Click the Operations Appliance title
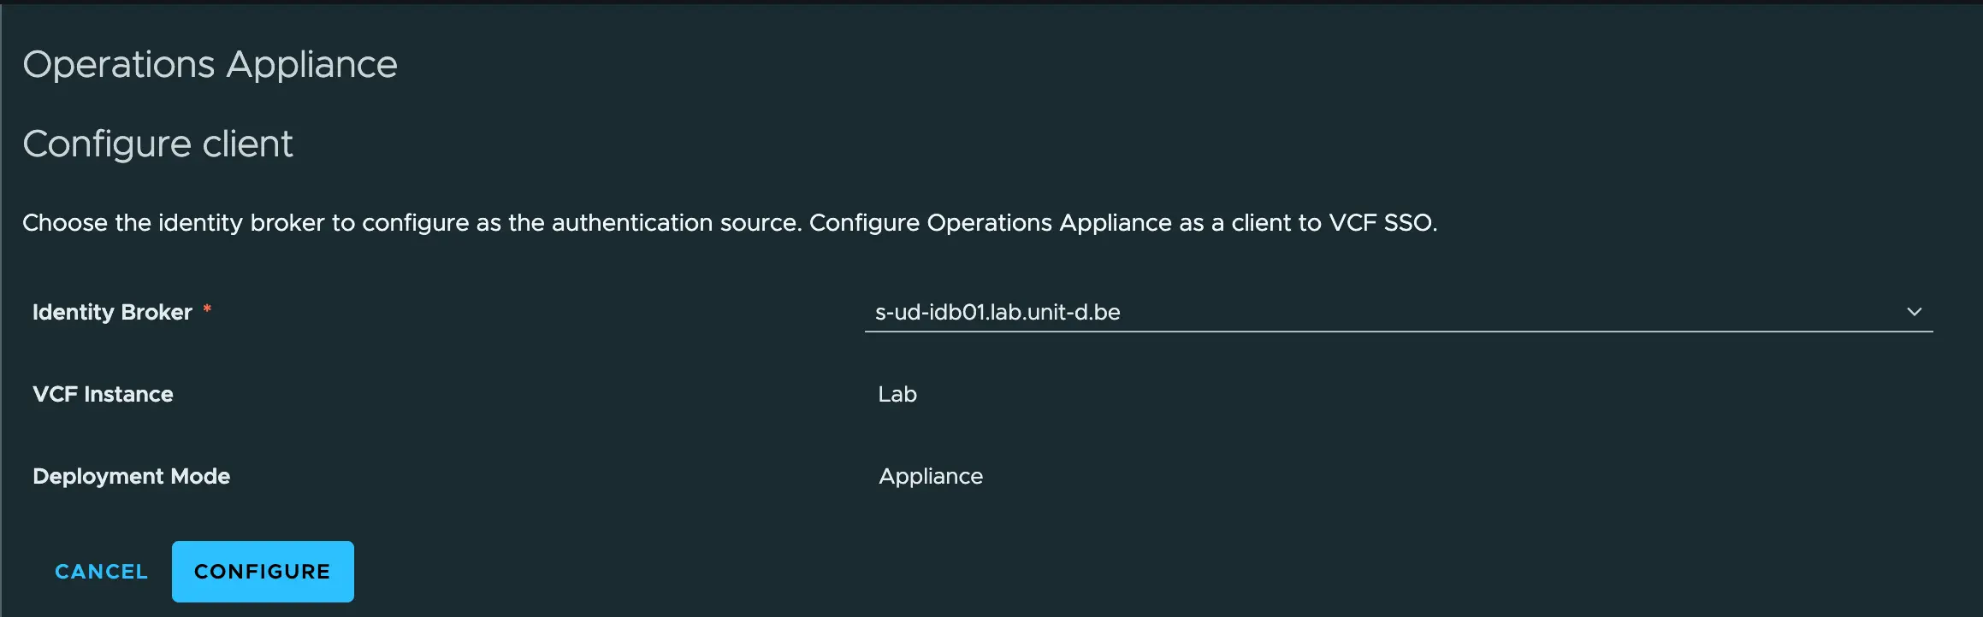Screen dimensions: 1983x617 coord(210,63)
